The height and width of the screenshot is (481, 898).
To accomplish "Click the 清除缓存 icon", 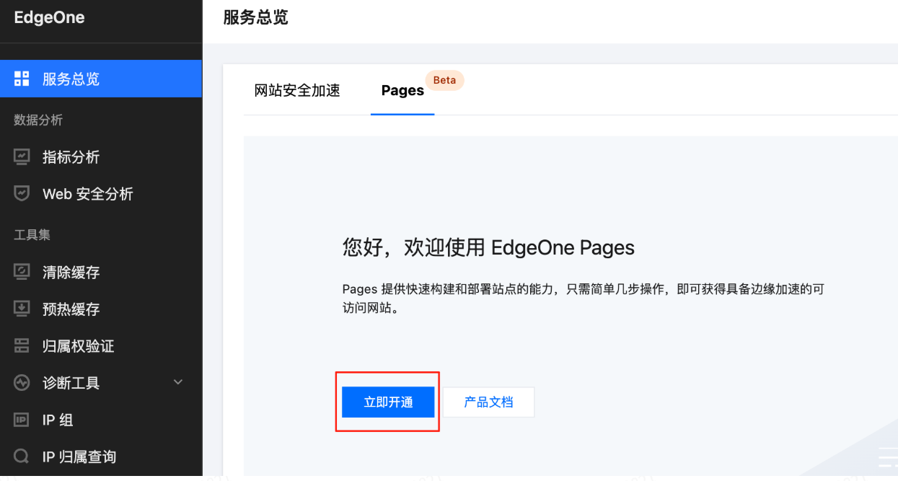I will (x=22, y=272).
